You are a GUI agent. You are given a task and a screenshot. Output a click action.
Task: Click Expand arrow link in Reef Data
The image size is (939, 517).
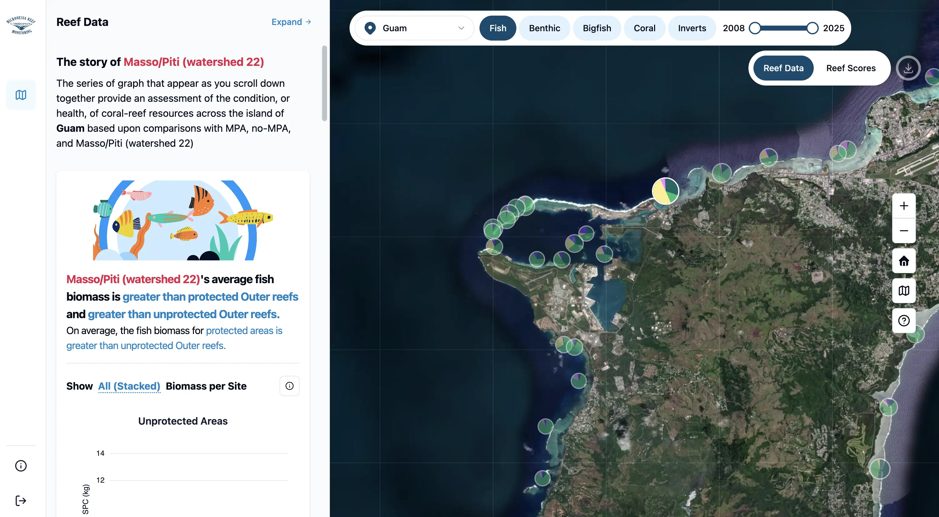(291, 22)
